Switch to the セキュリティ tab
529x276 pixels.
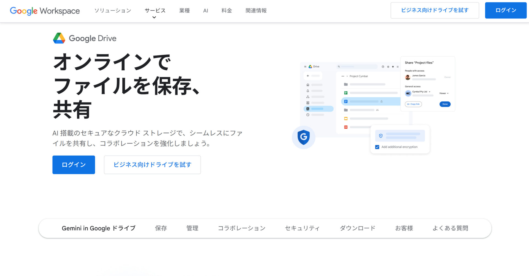302,228
